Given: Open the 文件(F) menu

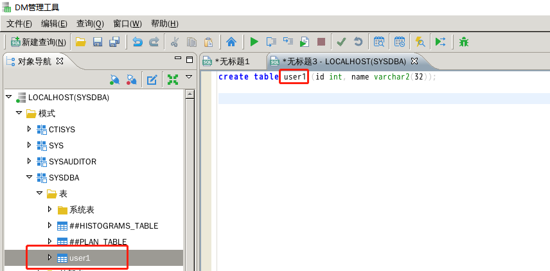Looking at the screenshot, I should pos(19,24).
